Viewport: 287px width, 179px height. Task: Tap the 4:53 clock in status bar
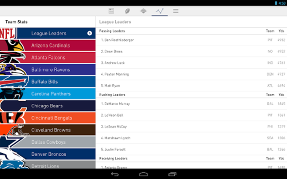[282, 3]
